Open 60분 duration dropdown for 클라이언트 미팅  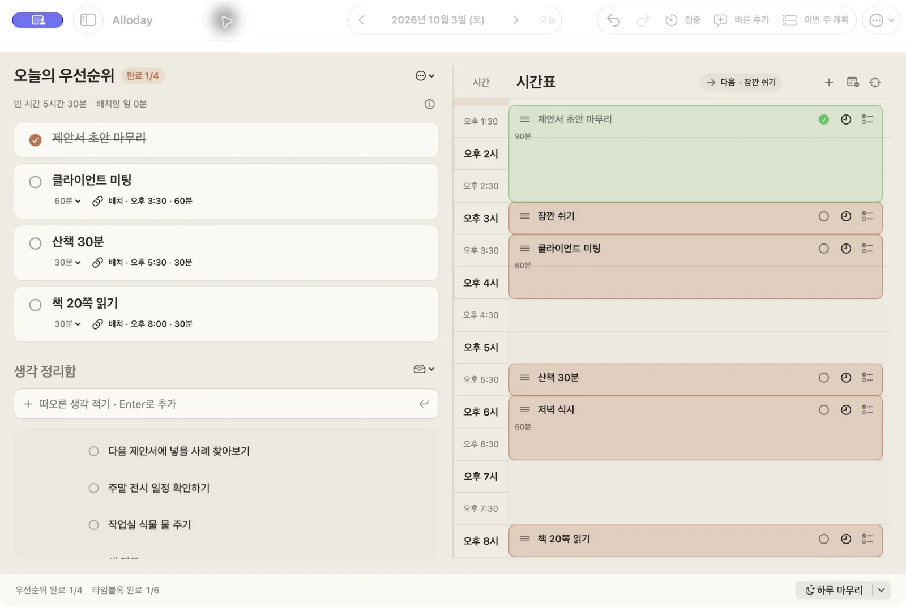point(68,201)
